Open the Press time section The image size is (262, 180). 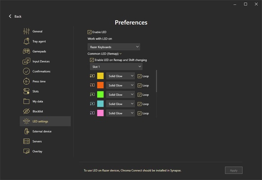coord(45,81)
